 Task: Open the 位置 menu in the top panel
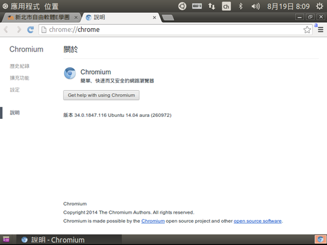tap(52, 7)
